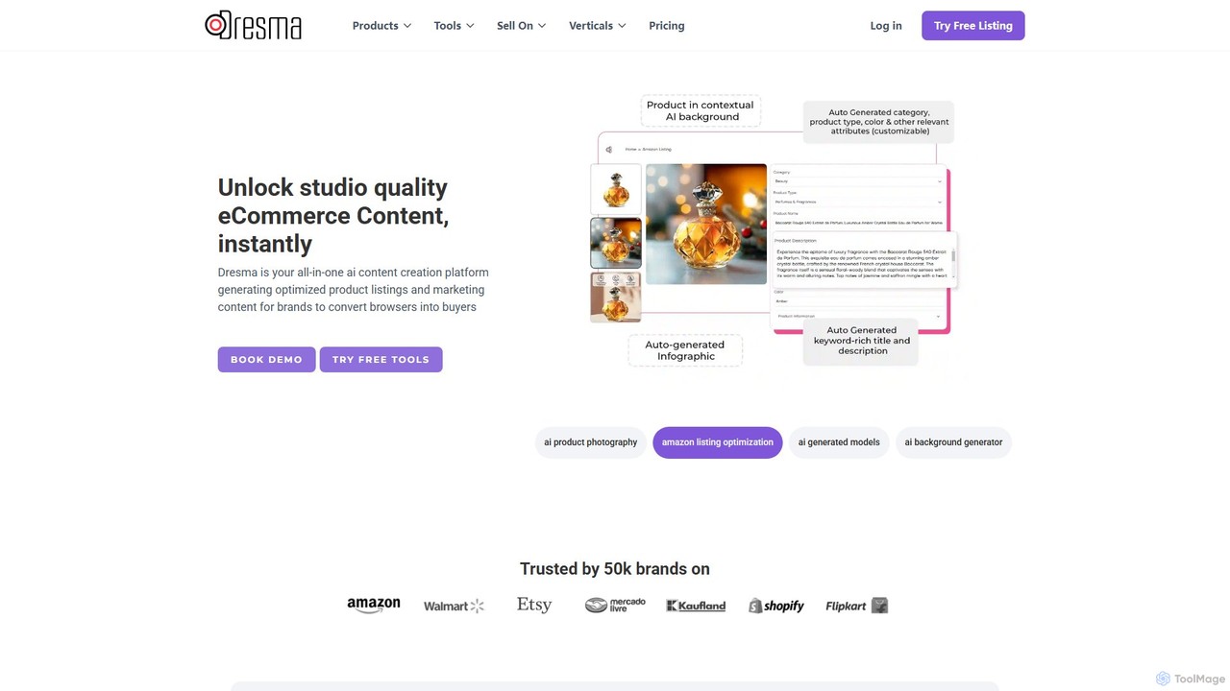Click the Kaufland brand logo
Image resolution: width=1230 pixels, height=691 pixels.
696,606
